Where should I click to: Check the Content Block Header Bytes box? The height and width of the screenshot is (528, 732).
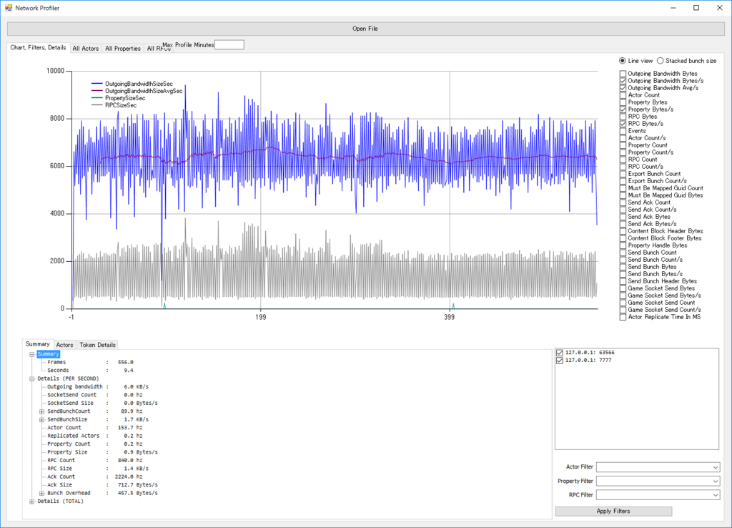pyautogui.click(x=623, y=231)
